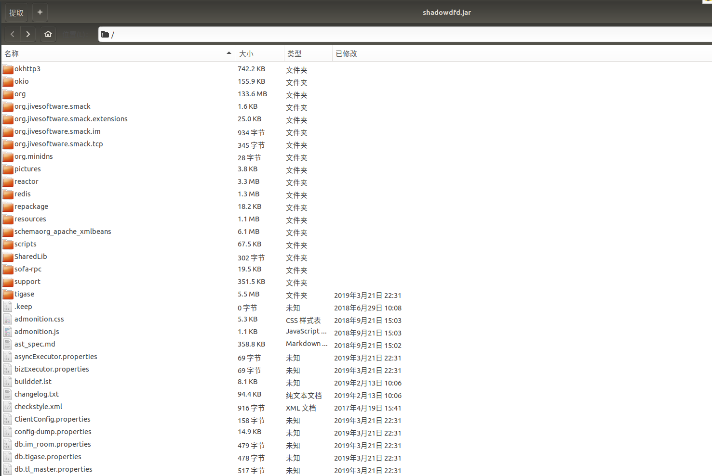Select the db.tl_master.properties file name
The width and height of the screenshot is (712, 476).
(54, 469)
